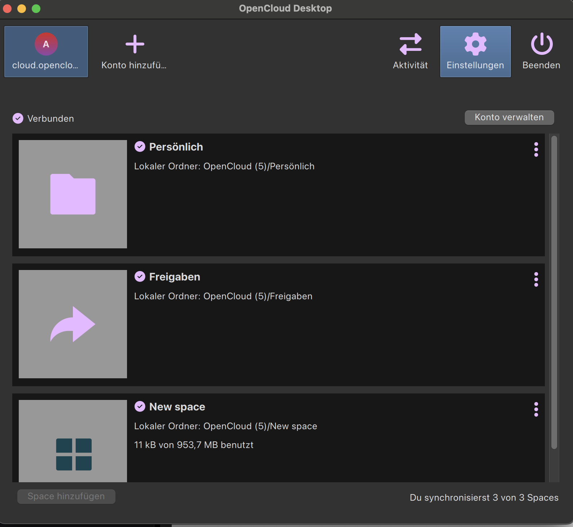Viewport: 573px width, 527px height.
Task: Click 'Du synchronisierst 3 von 3 Spaces' status
Action: (484, 498)
